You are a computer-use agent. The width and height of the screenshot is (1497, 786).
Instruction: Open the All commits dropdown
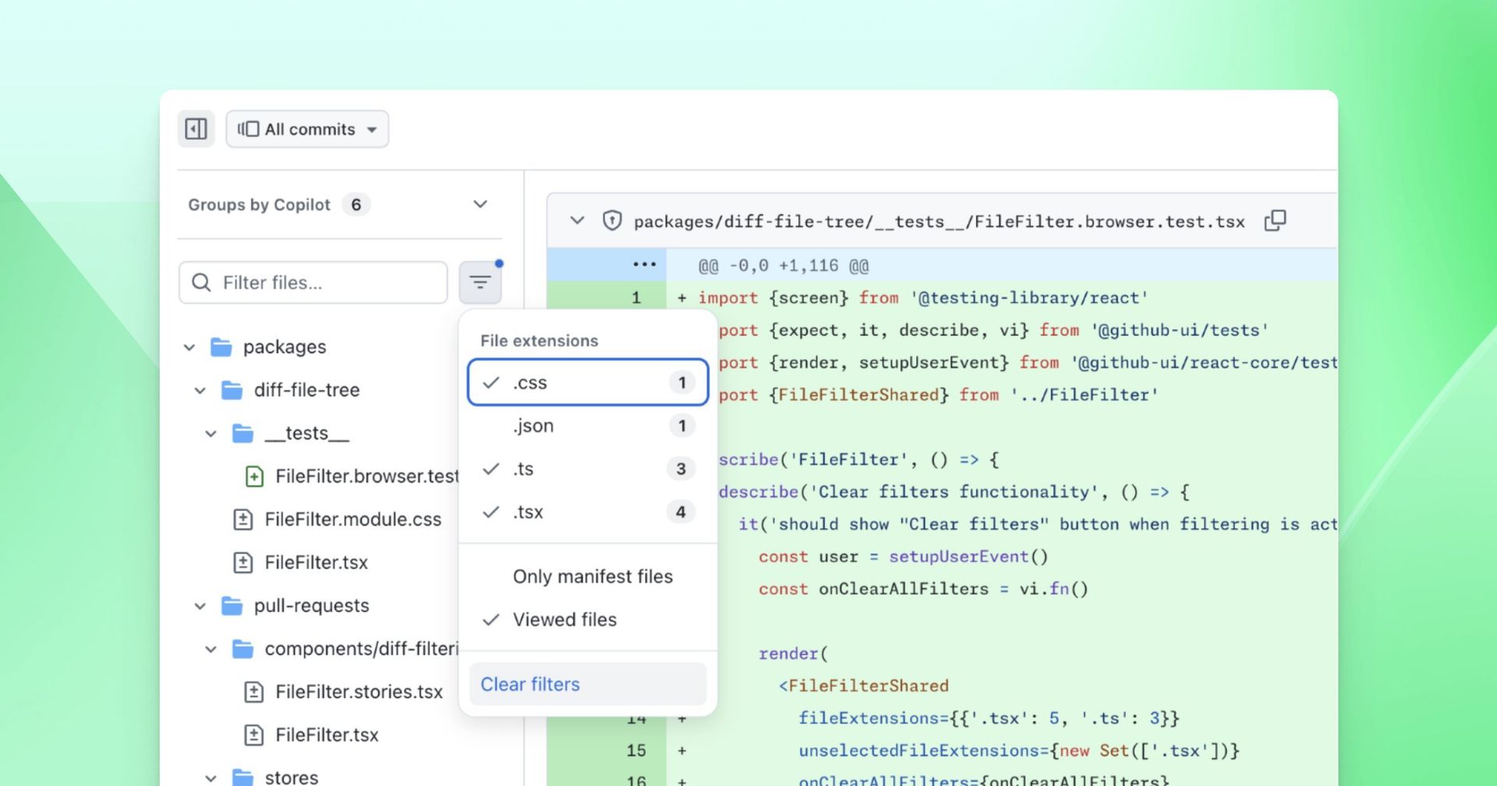pos(307,129)
